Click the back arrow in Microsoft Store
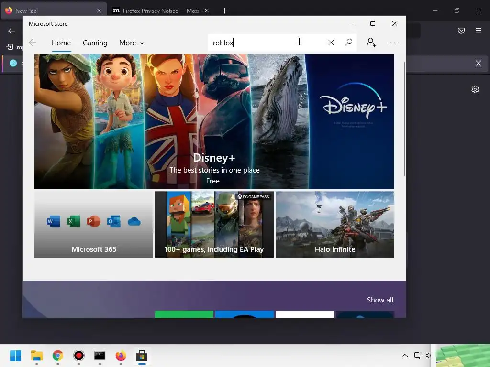This screenshot has height=367, width=490. point(33,43)
